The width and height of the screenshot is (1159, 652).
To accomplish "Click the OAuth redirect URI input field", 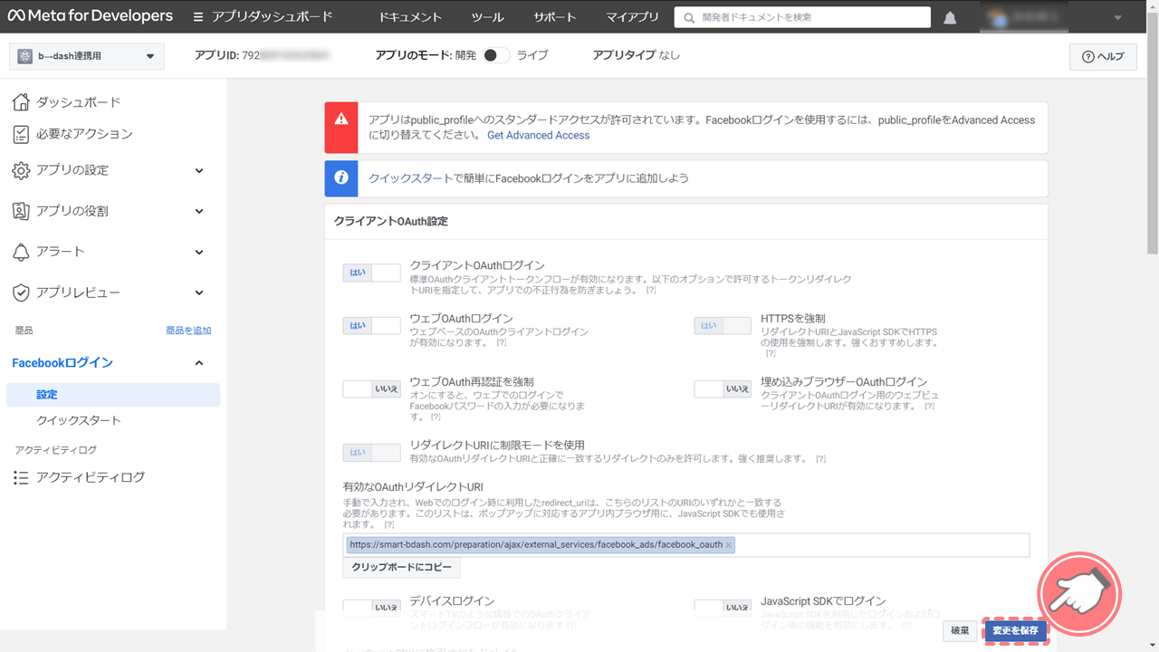I will [x=686, y=545].
